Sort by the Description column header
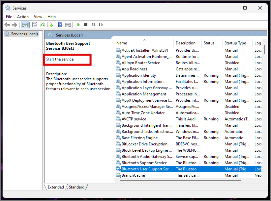The image size is (271, 201). tap(188, 43)
